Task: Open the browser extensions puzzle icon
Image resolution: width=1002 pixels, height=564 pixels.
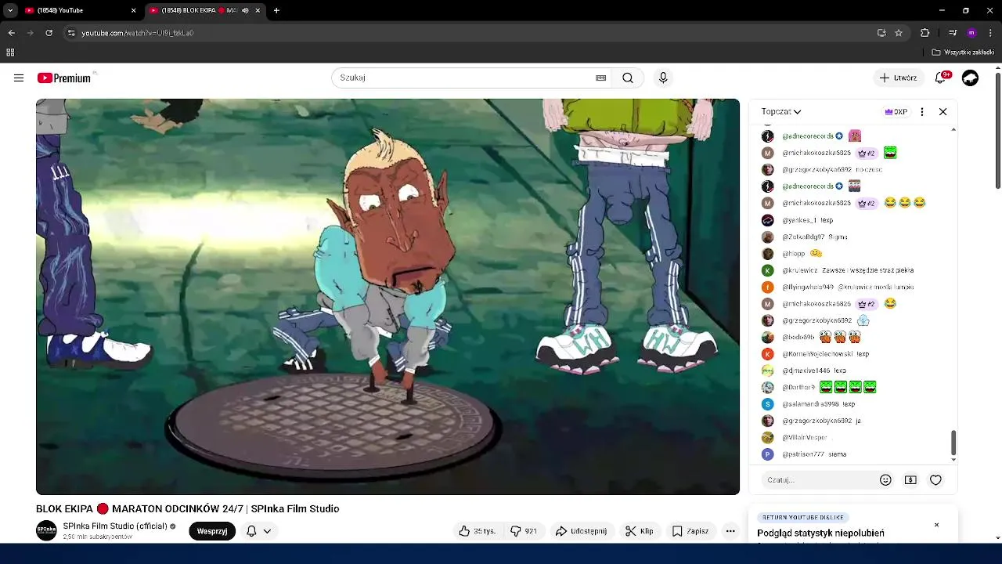Action: click(925, 33)
